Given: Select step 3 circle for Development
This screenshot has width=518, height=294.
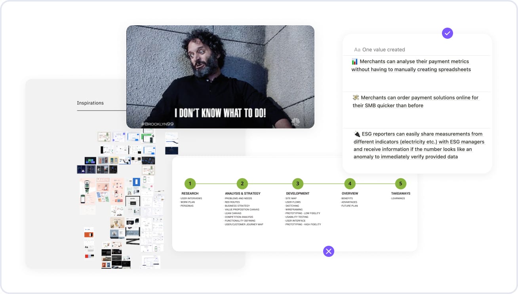Looking at the screenshot, I should (x=297, y=183).
